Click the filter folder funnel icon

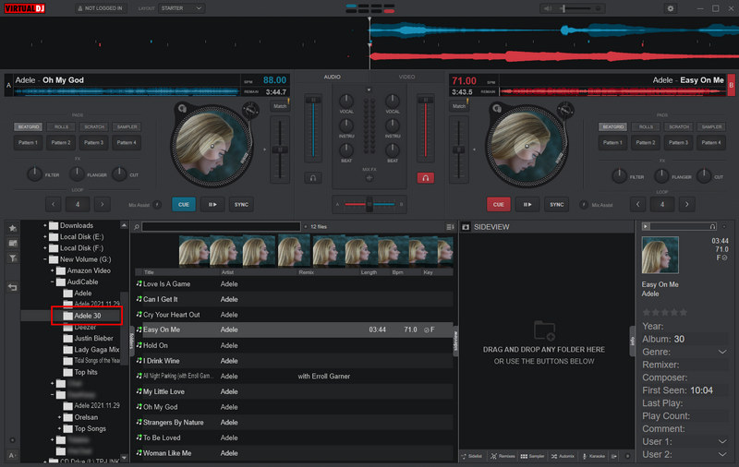click(13, 258)
